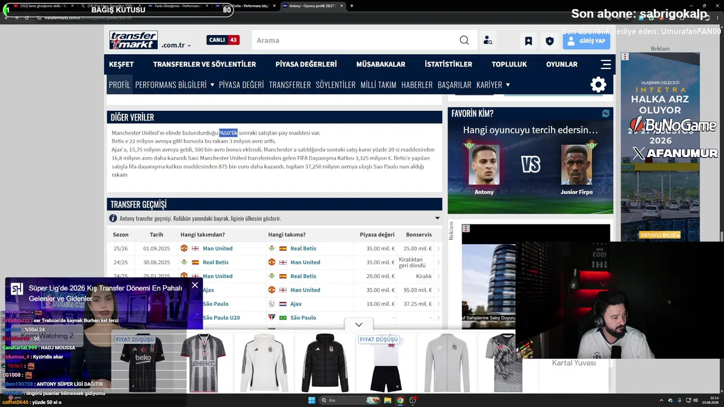The height and width of the screenshot is (407, 724).
Task: Expand the product carousel chevron
Action: pos(359,324)
